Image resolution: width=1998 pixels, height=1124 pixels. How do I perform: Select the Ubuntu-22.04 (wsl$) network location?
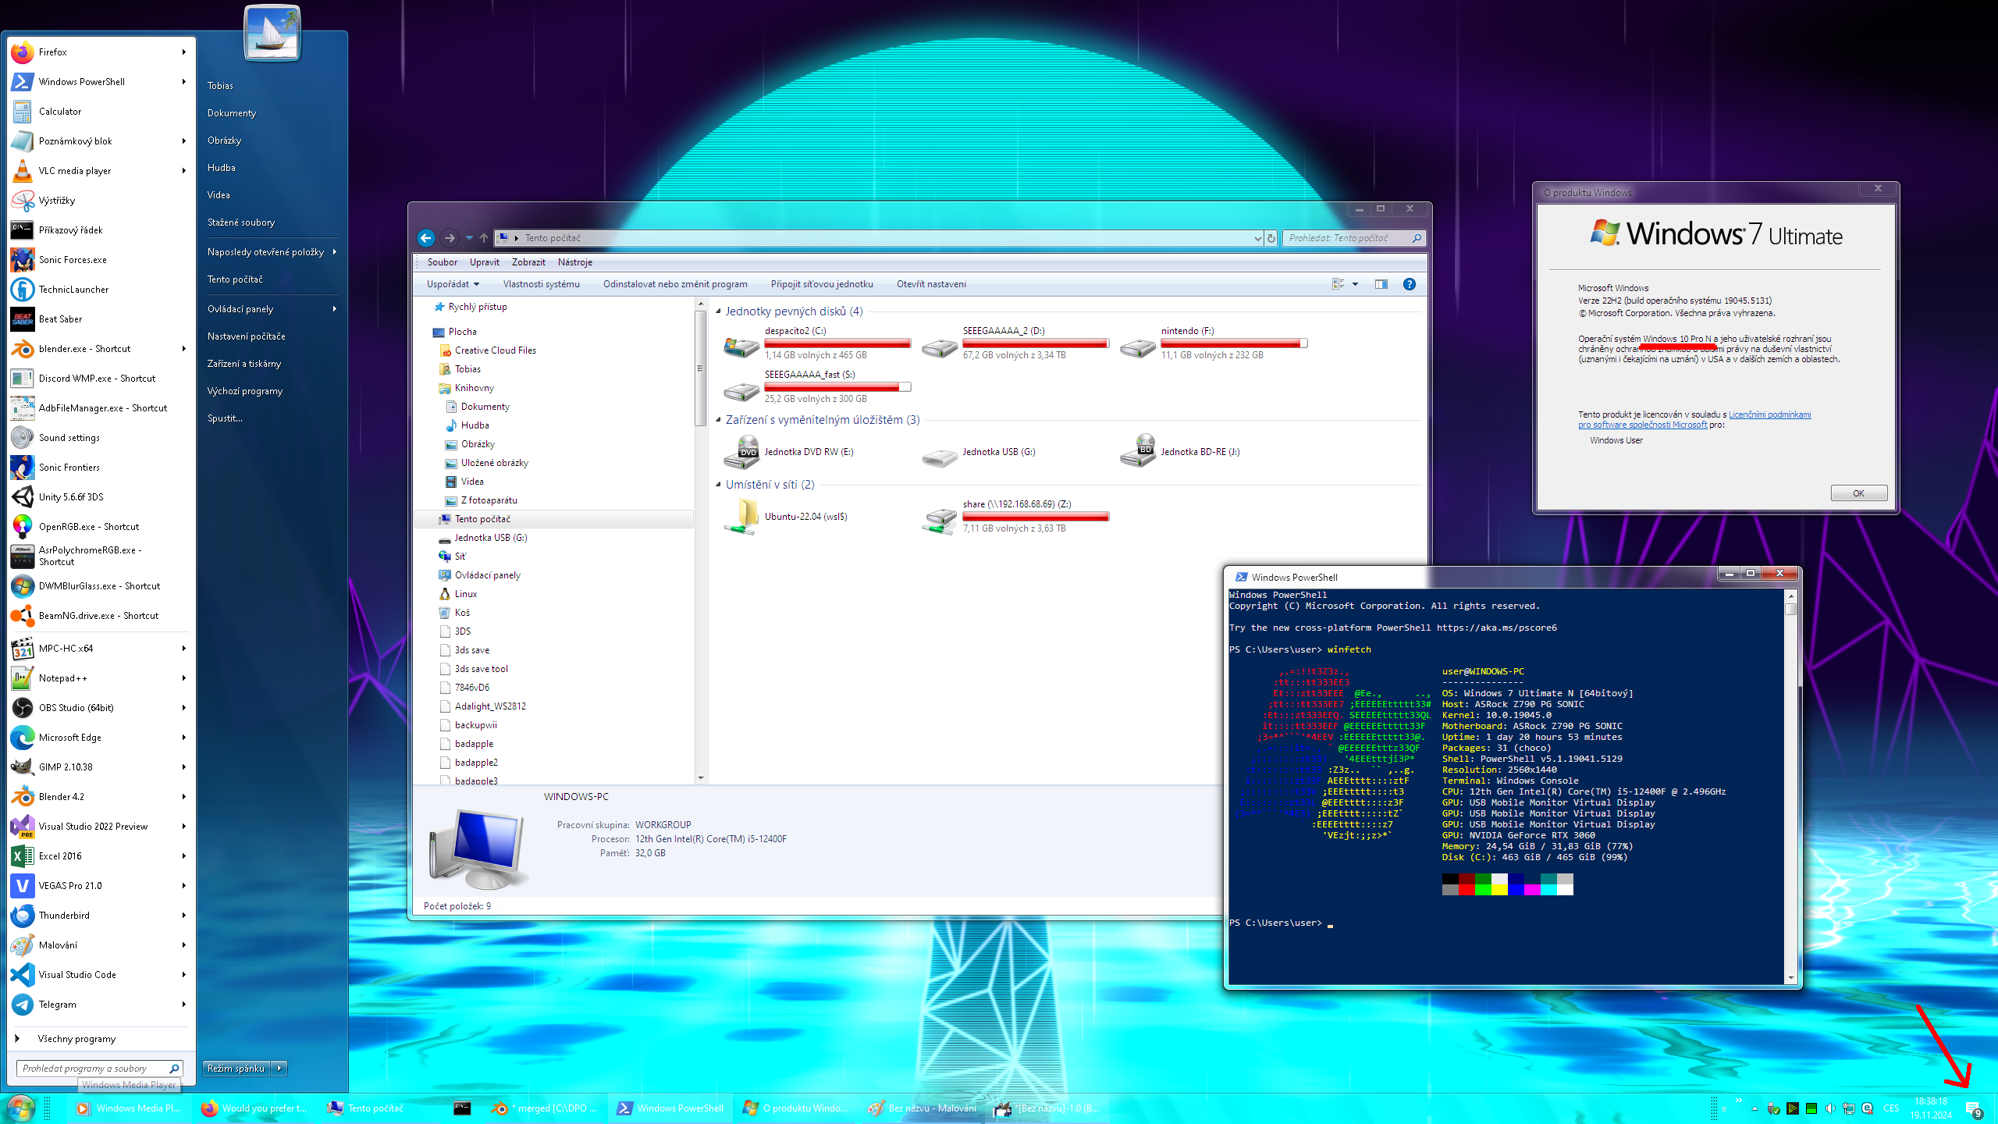pyautogui.click(x=787, y=517)
